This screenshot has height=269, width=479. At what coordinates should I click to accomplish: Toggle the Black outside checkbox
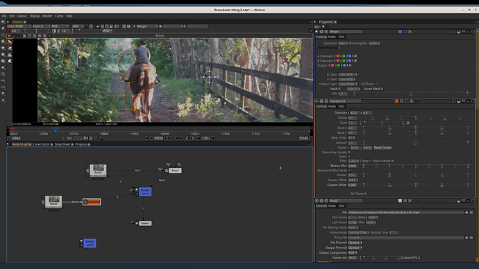click(x=392, y=161)
